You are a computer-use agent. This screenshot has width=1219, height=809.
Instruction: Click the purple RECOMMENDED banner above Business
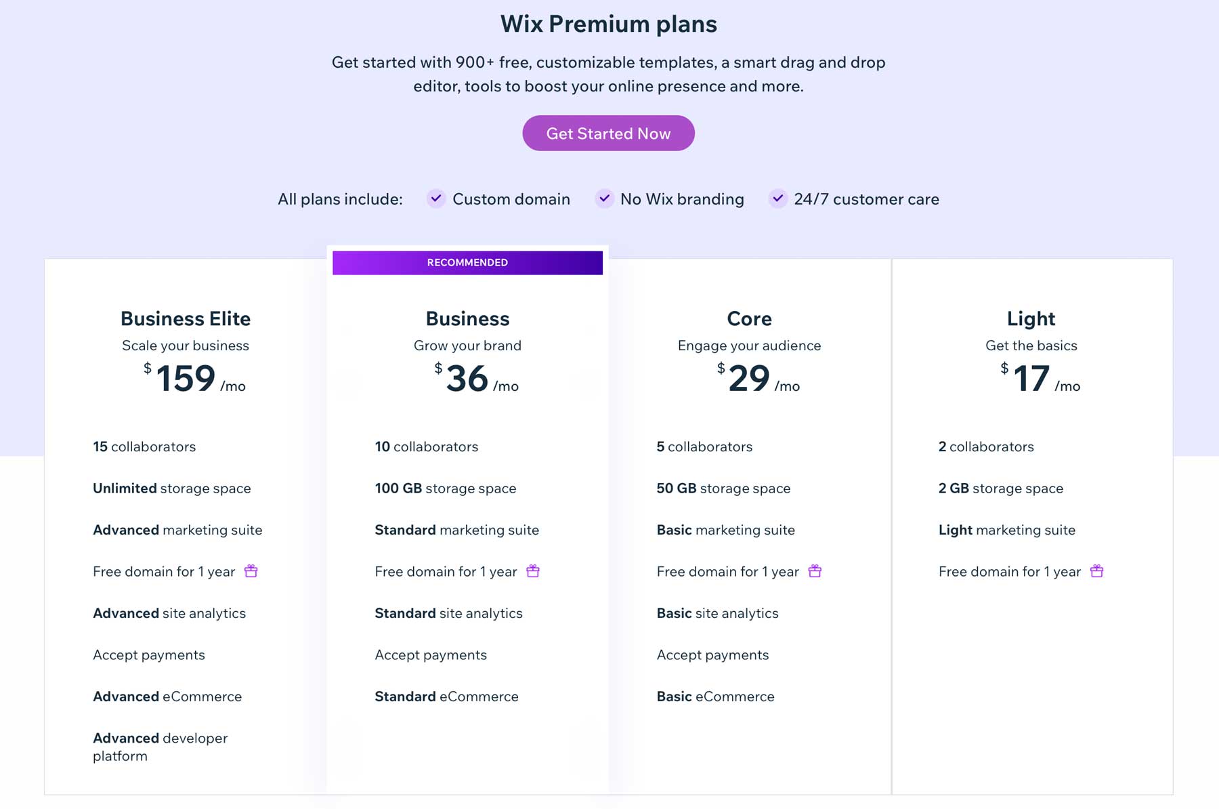467,262
